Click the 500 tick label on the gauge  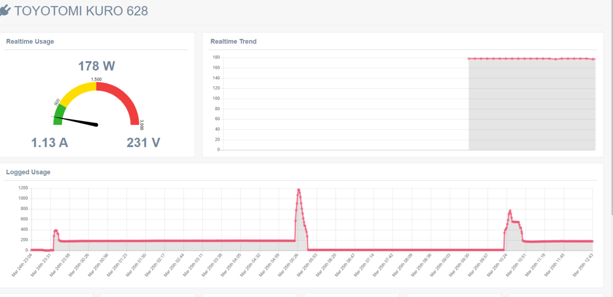click(x=57, y=103)
